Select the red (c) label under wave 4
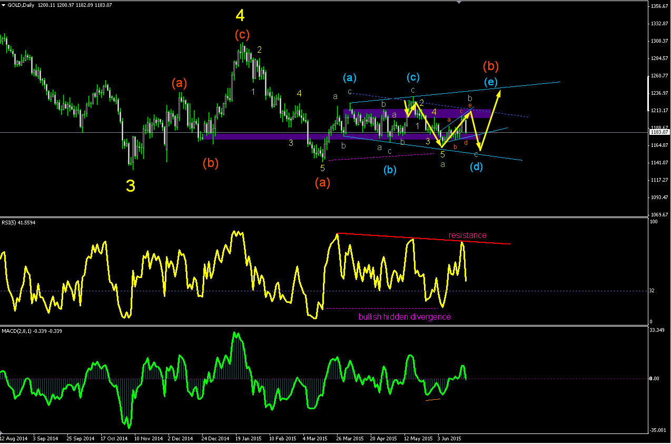The width and height of the screenshot is (671, 444). (242, 35)
